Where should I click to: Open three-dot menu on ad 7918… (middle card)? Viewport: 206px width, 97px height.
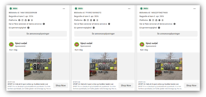pos(129,9)
